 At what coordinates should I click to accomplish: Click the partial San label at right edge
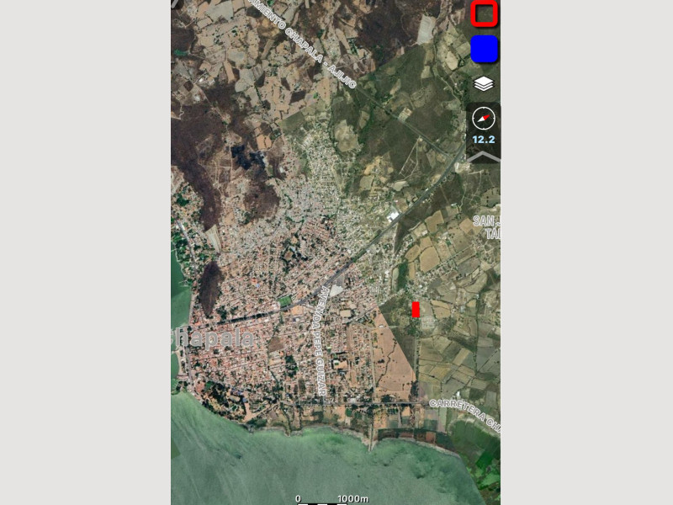point(487,227)
